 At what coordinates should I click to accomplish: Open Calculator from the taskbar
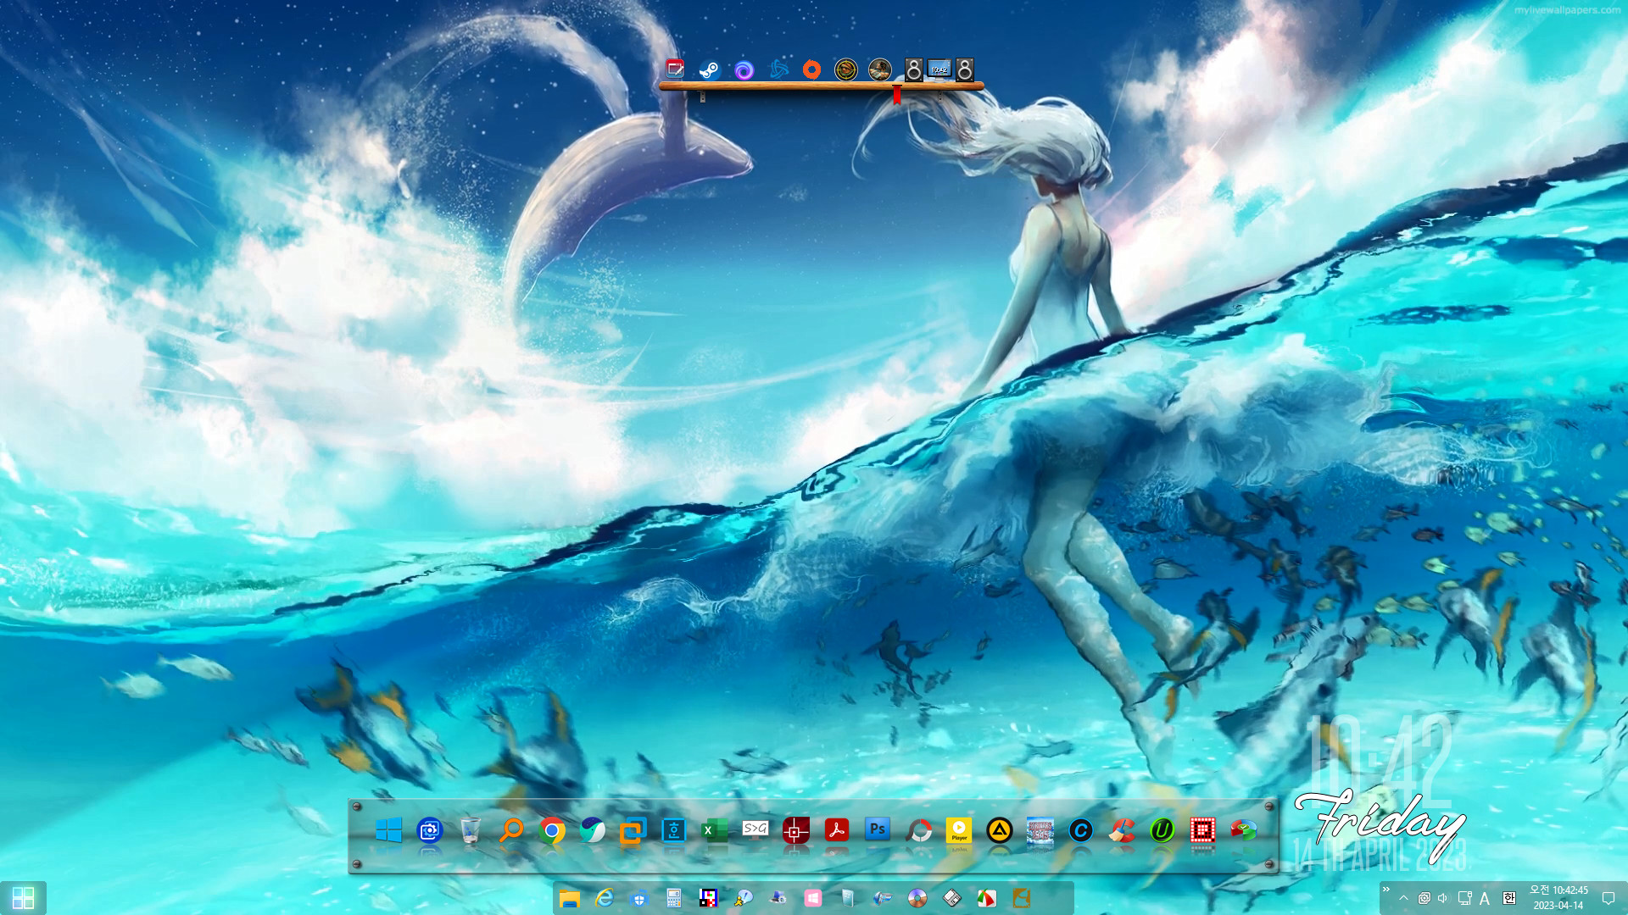[673, 898]
